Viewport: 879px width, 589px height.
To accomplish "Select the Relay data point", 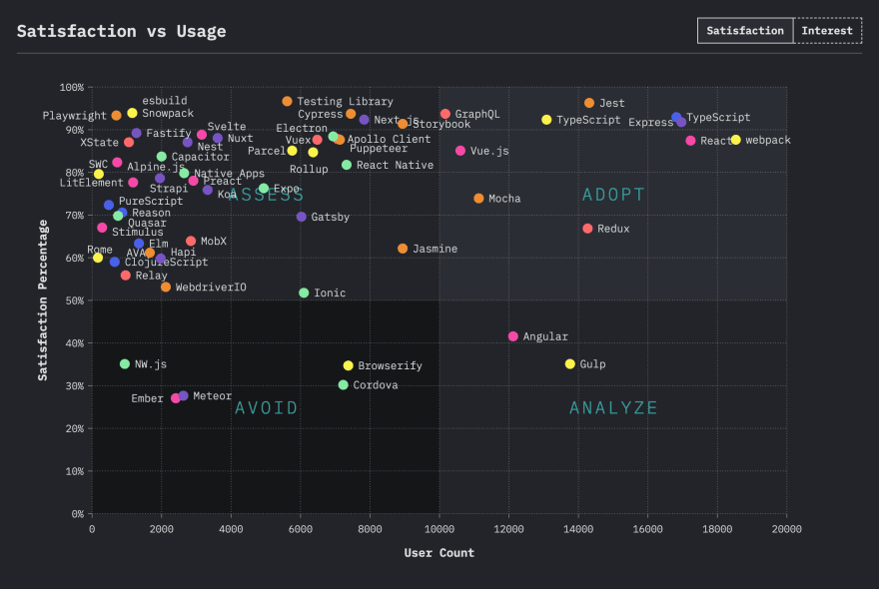I will (126, 276).
